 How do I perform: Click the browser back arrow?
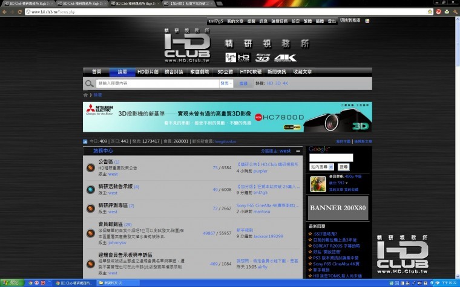point(4,12)
